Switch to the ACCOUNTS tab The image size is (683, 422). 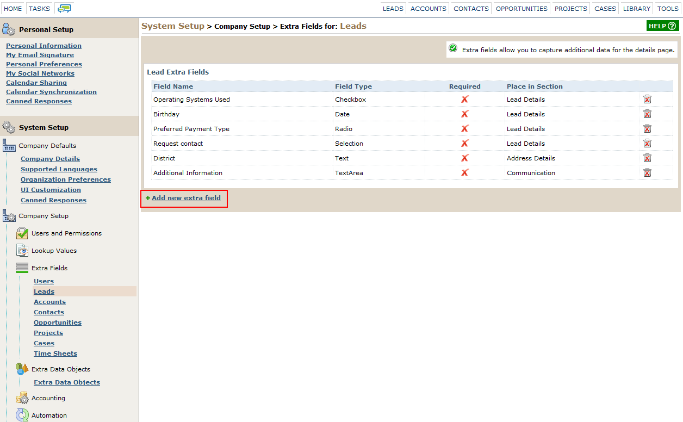point(429,9)
